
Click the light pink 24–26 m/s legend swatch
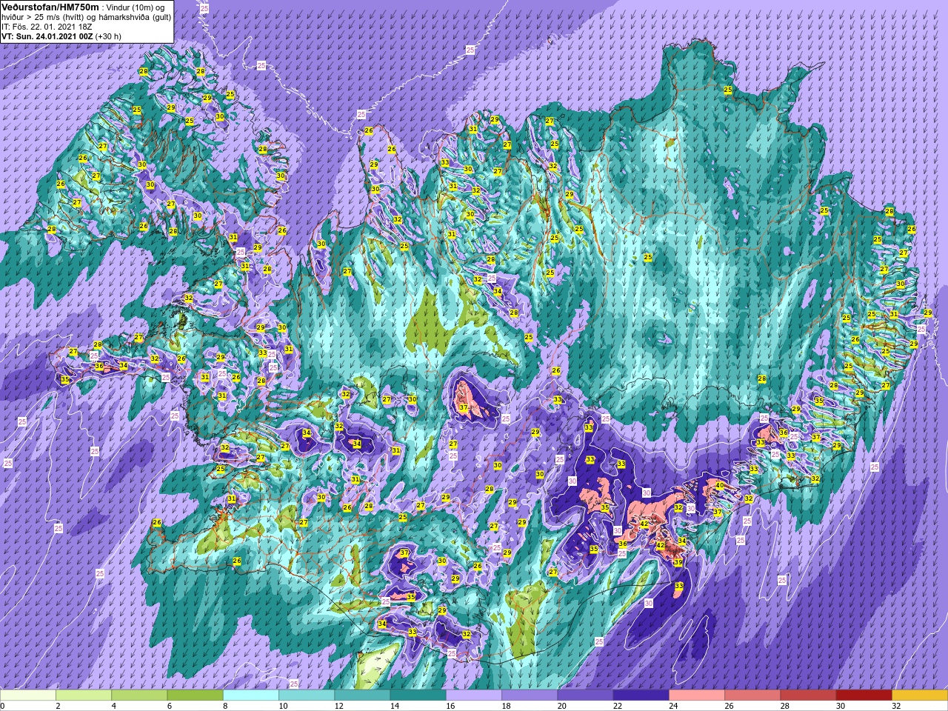697,695
